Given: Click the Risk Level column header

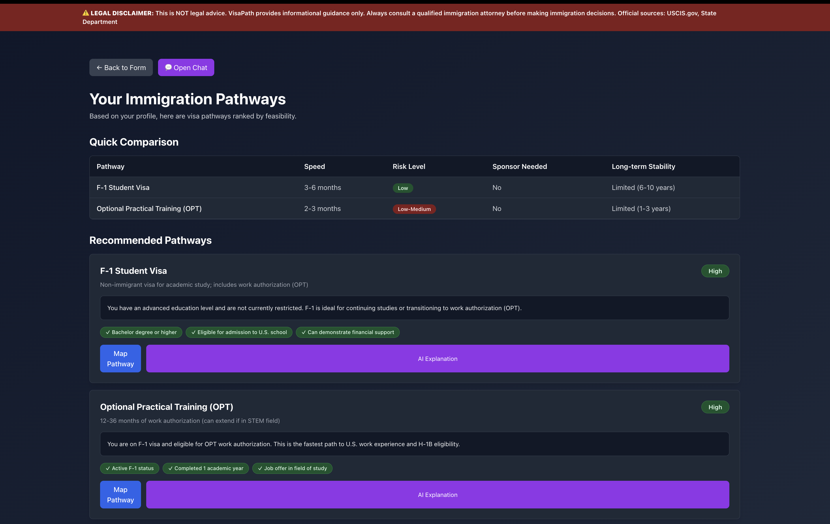Looking at the screenshot, I should pos(409,166).
